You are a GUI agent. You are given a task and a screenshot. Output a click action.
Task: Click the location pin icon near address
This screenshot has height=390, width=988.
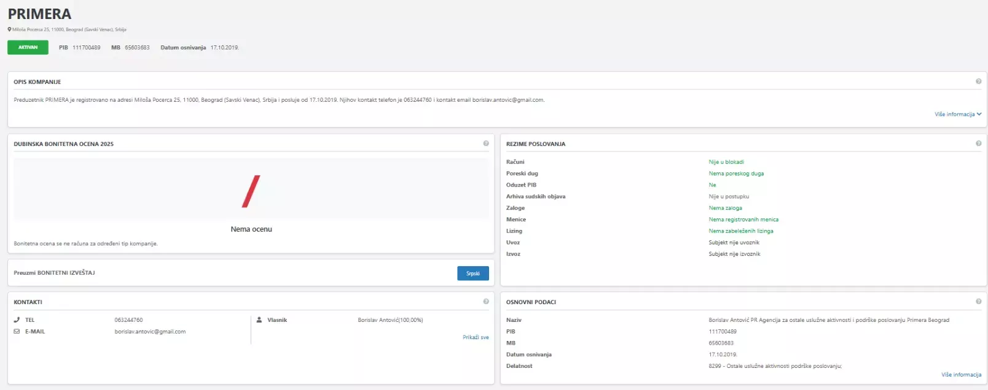9,29
